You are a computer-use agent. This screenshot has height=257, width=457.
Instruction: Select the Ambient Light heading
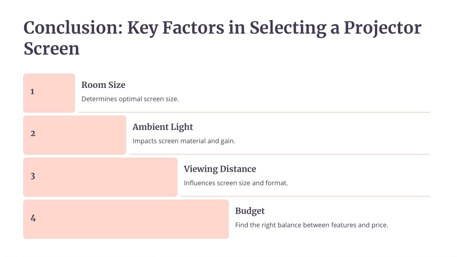tap(162, 127)
